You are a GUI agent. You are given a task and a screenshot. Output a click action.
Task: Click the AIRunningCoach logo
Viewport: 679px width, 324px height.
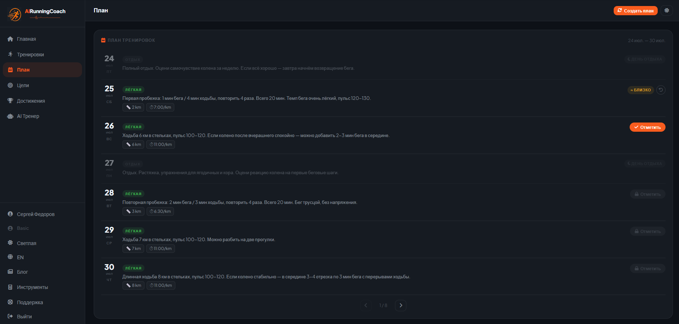click(x=37, y=14)
